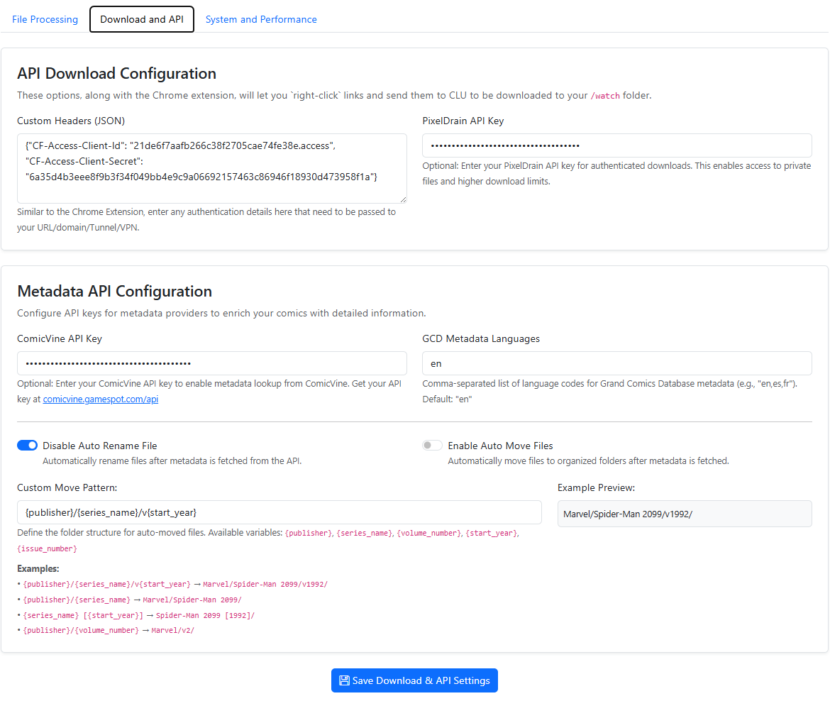Open the System and Performance tab
830x701 pixels.
tap(261, 19)
